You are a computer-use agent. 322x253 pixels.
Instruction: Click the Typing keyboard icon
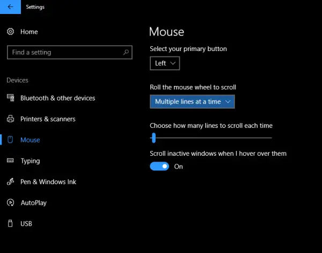[10, 160]
